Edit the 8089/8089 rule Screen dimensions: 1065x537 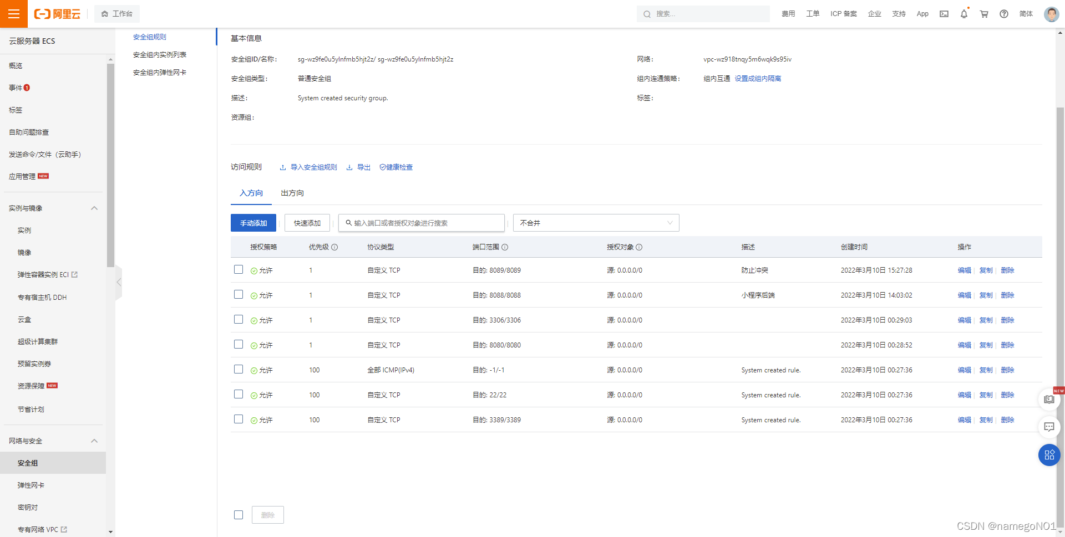(964, 270)
